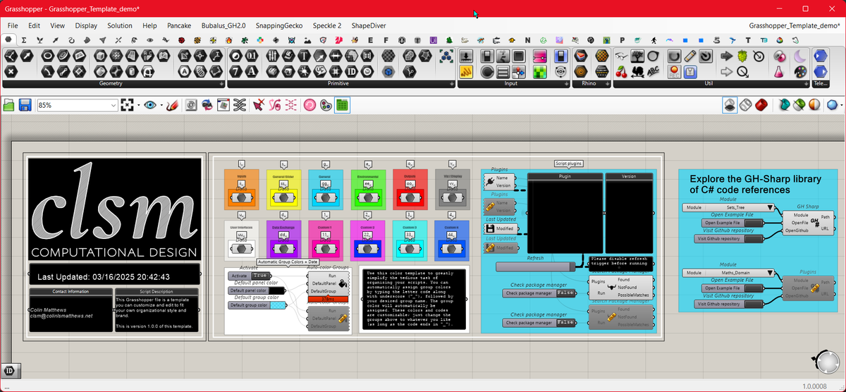
Task: Toggle the Activate boolean set to True
Action: click(x=260, y=276)
